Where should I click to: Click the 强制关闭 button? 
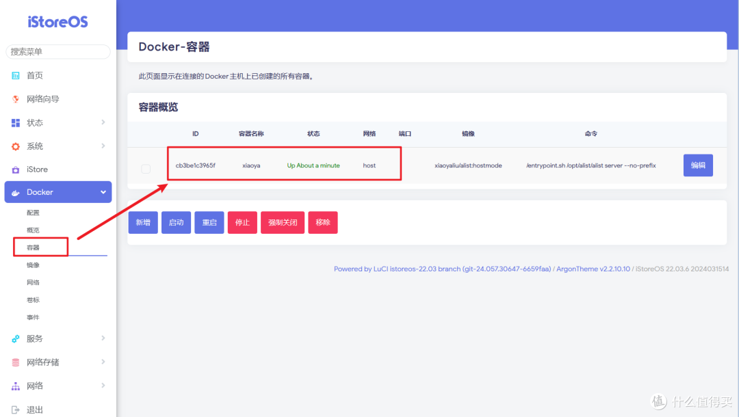283,222
